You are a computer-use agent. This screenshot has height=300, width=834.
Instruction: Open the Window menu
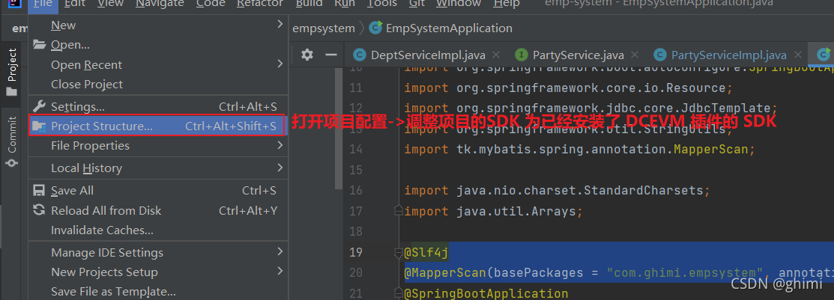(459, 4)
